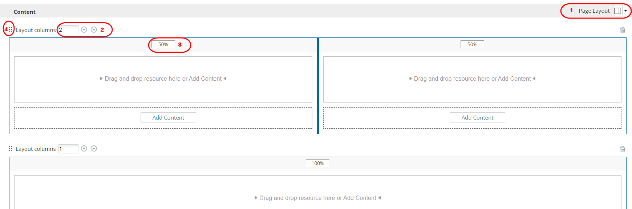Image resolution: width=632 pixels, height=209 pixels.
Task: Click the 100% column width field
Action: pyautogui.click(x=317, y=163)
